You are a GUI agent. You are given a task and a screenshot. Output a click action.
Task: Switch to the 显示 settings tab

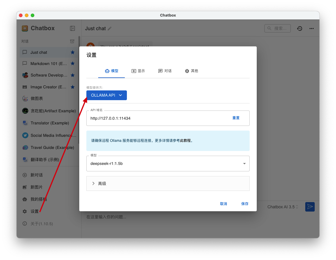138,71
